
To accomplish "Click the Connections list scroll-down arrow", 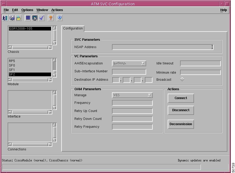I will pos(55,140).
